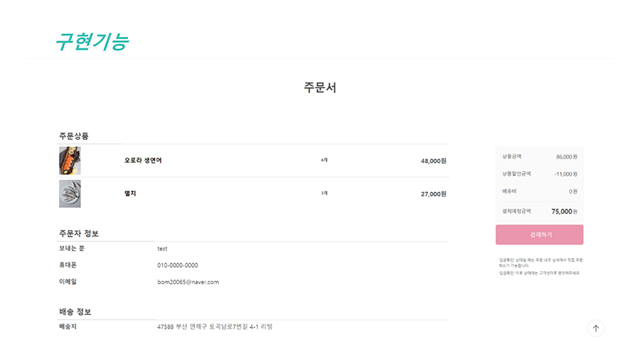Select the 오로라 생연어 product name
This screenshot has width=640, height=360.
tap(143, 160)
